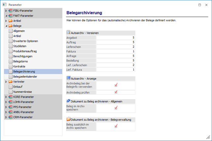This screenshot has height=141, width=212.
Task: Expand the Artikel folder node
Action: click(6, 20)
